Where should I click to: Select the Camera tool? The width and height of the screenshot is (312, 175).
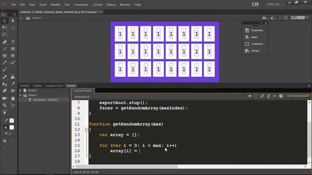[x=4, y=98]
